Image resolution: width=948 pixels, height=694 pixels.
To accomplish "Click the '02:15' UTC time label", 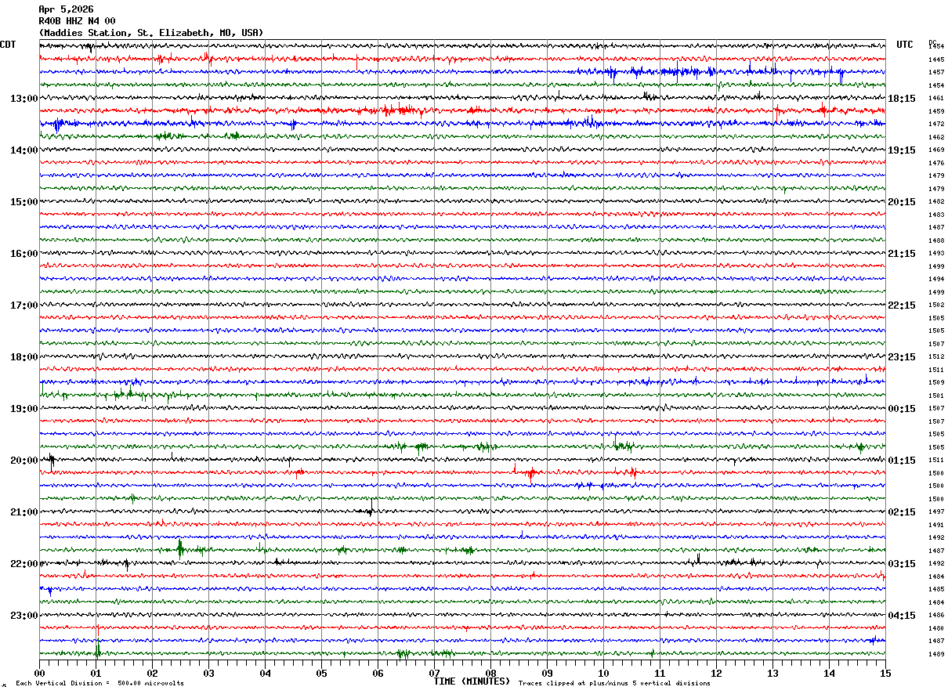I will (x=902, y=512).
